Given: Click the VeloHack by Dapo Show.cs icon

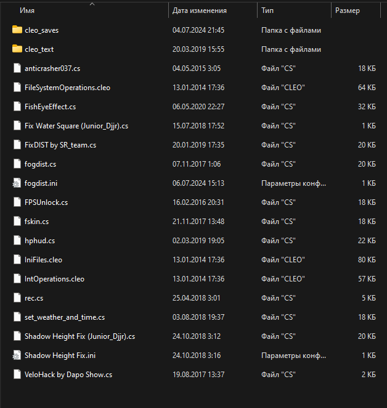Looking at the screenshot, I should (x=17, y=374).
